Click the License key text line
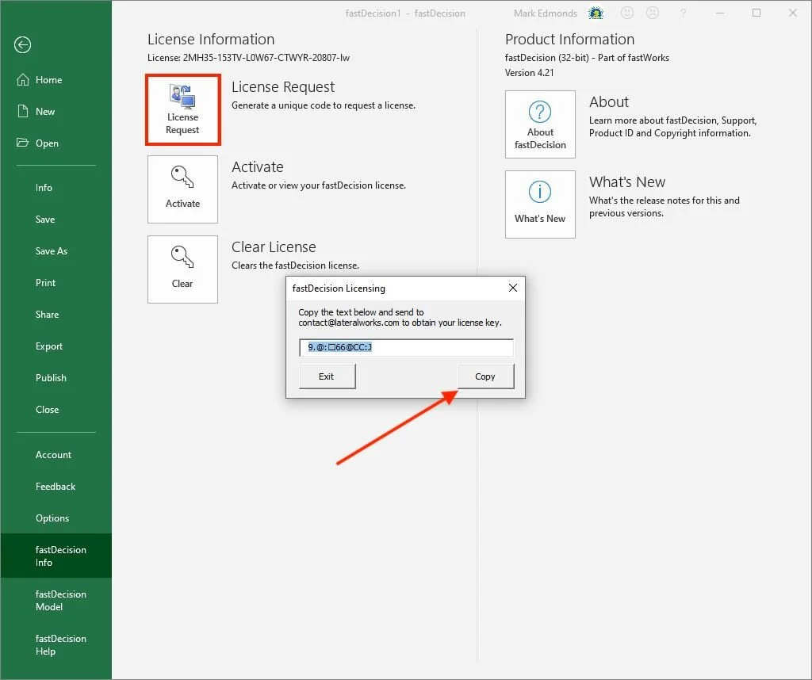Viewport: 812px width, 680px height. coord(248,58)
